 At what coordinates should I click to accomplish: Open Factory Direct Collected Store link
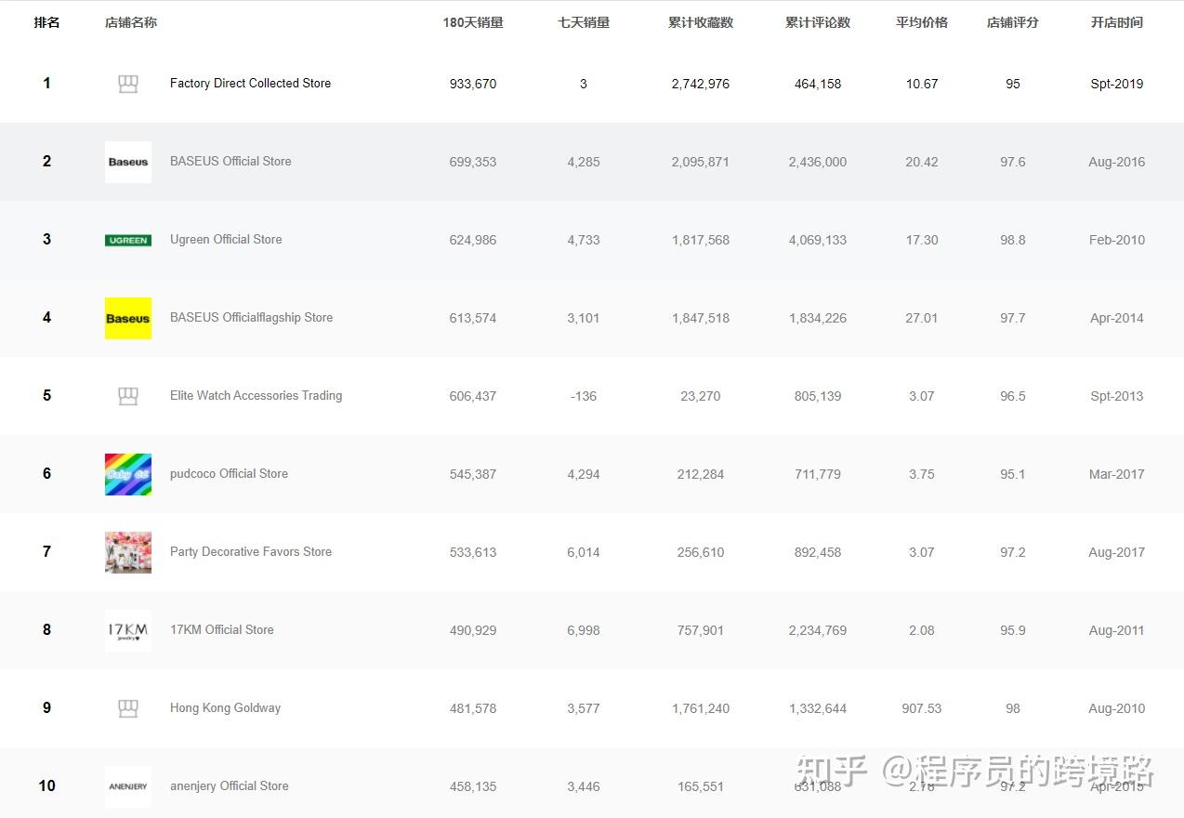pos(250,84)
